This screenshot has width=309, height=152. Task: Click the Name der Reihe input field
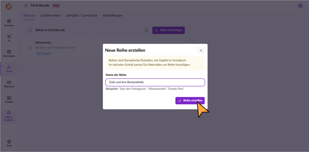pyautogui.click(x=155, y=82)
